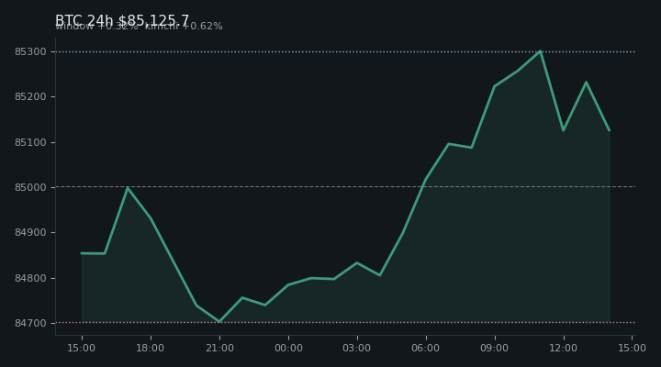
Task: Click the 09:00 x-axis label
Action: [x=495, y=348]
